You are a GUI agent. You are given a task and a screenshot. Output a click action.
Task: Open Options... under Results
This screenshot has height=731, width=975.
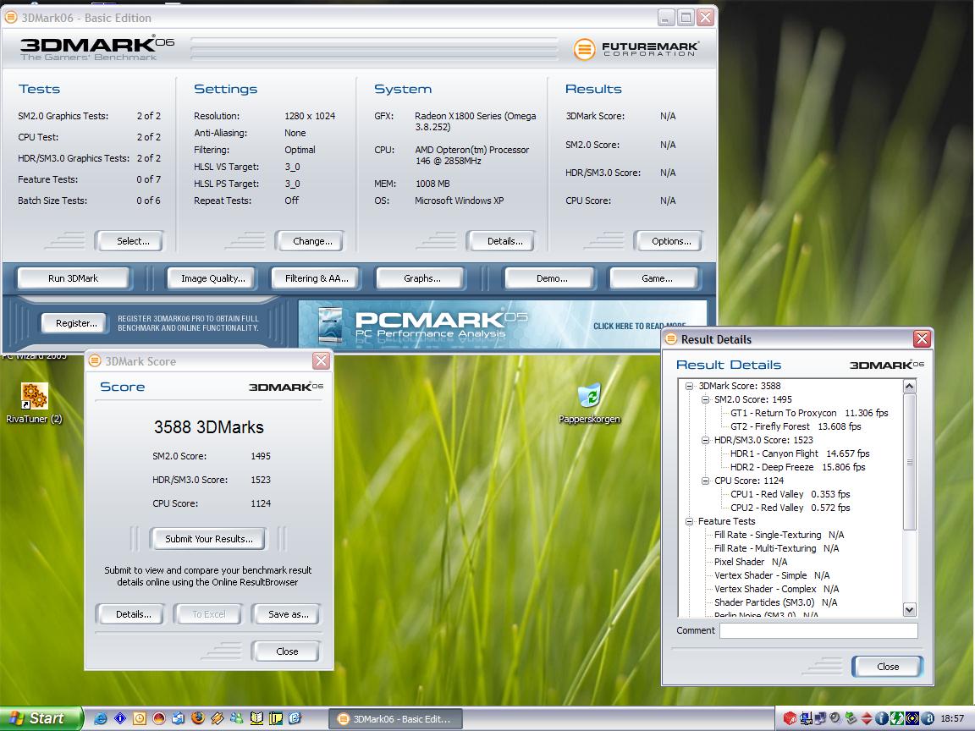coord(668,241)
